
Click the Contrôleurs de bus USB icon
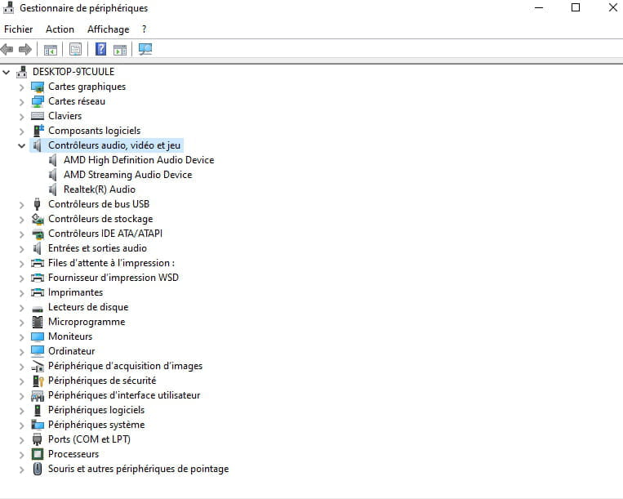(37, 204)
